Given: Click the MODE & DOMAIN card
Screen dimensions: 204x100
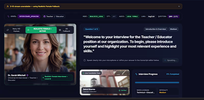Looking at the screenshot, I should click(x=146, y=91).
